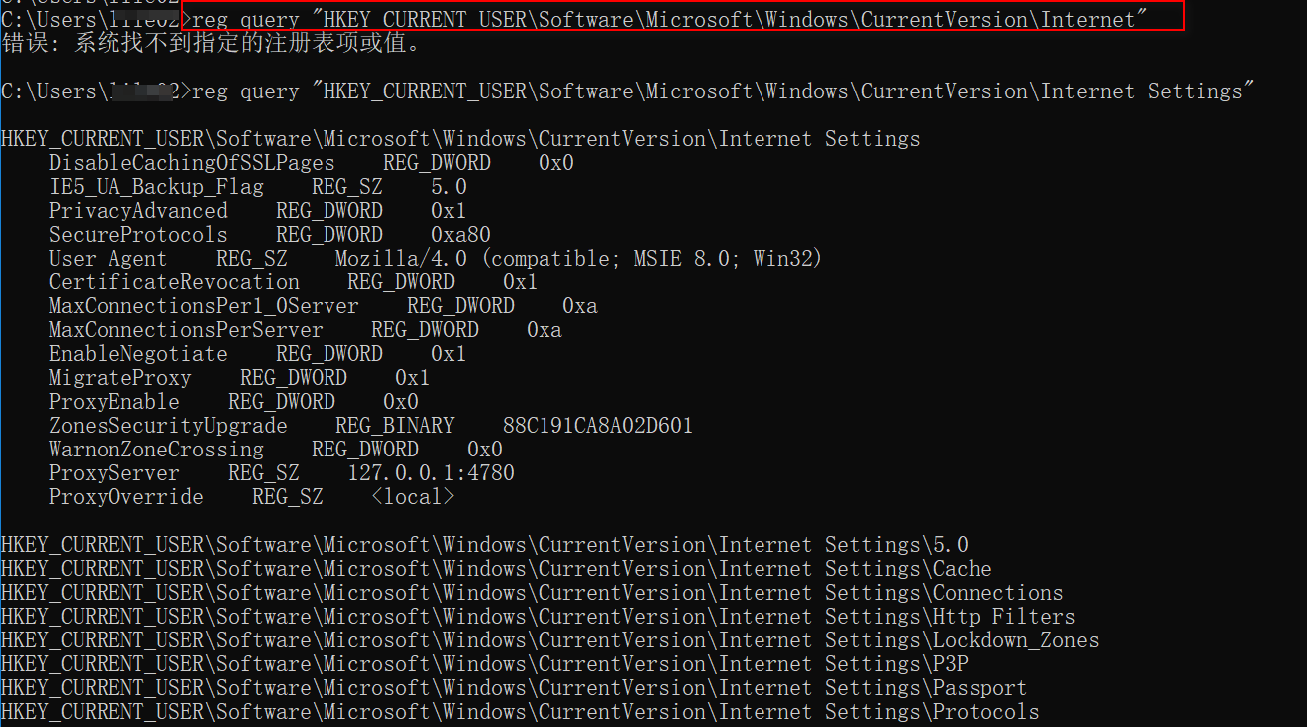The image size is (1307, 727).
Task: Select the Internet Settings\5.0 subkey line
Action: pyautogui.click(x=485, y=545)
